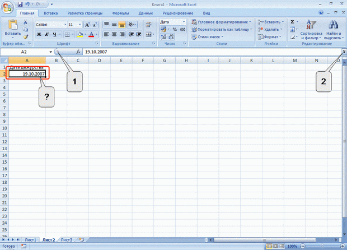
Task: Click the insert new worksheet tab icon
Action: pos(82,239)
